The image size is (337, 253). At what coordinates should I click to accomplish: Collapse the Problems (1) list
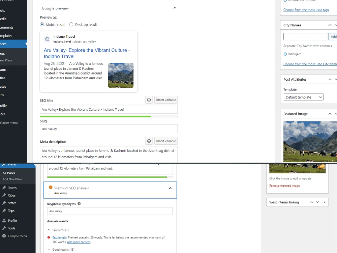point(49,230)
